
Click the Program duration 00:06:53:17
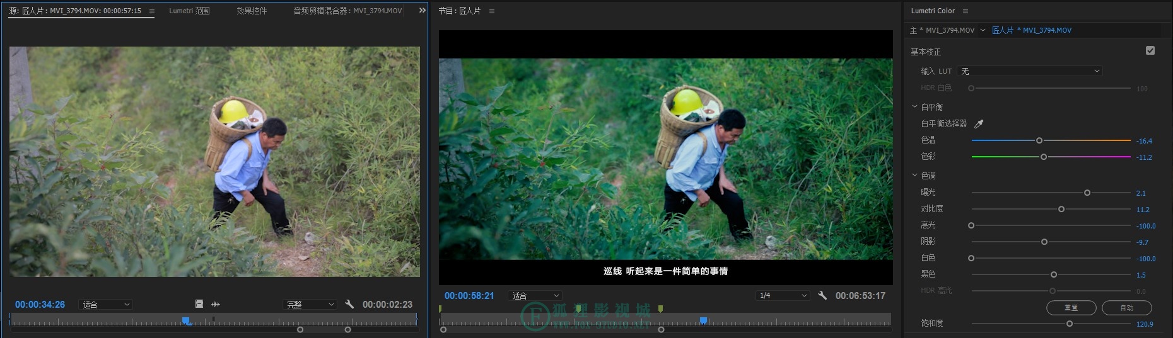pos(860,295)
